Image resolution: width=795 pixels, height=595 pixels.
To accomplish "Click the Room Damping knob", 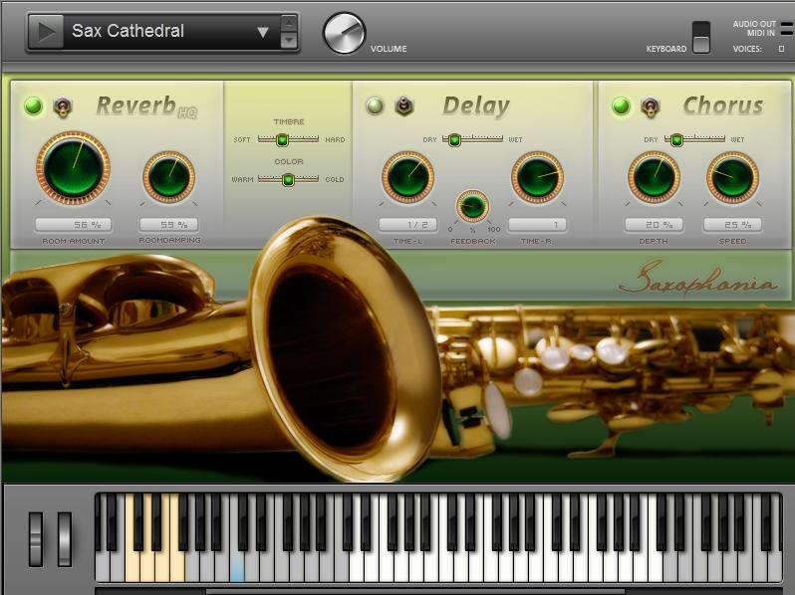I will point(168,177).
